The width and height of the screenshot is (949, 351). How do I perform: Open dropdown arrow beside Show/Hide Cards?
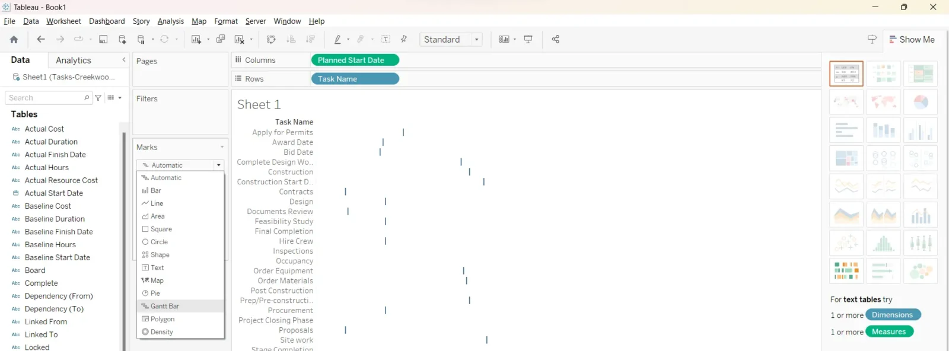point(515,40)
